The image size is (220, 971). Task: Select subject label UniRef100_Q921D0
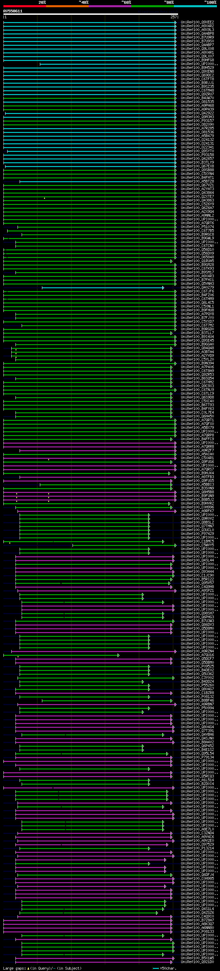pos(197,962)
